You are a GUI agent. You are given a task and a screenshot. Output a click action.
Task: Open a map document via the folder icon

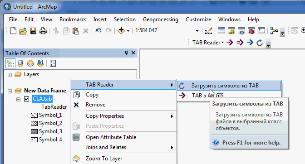[23, 31]
